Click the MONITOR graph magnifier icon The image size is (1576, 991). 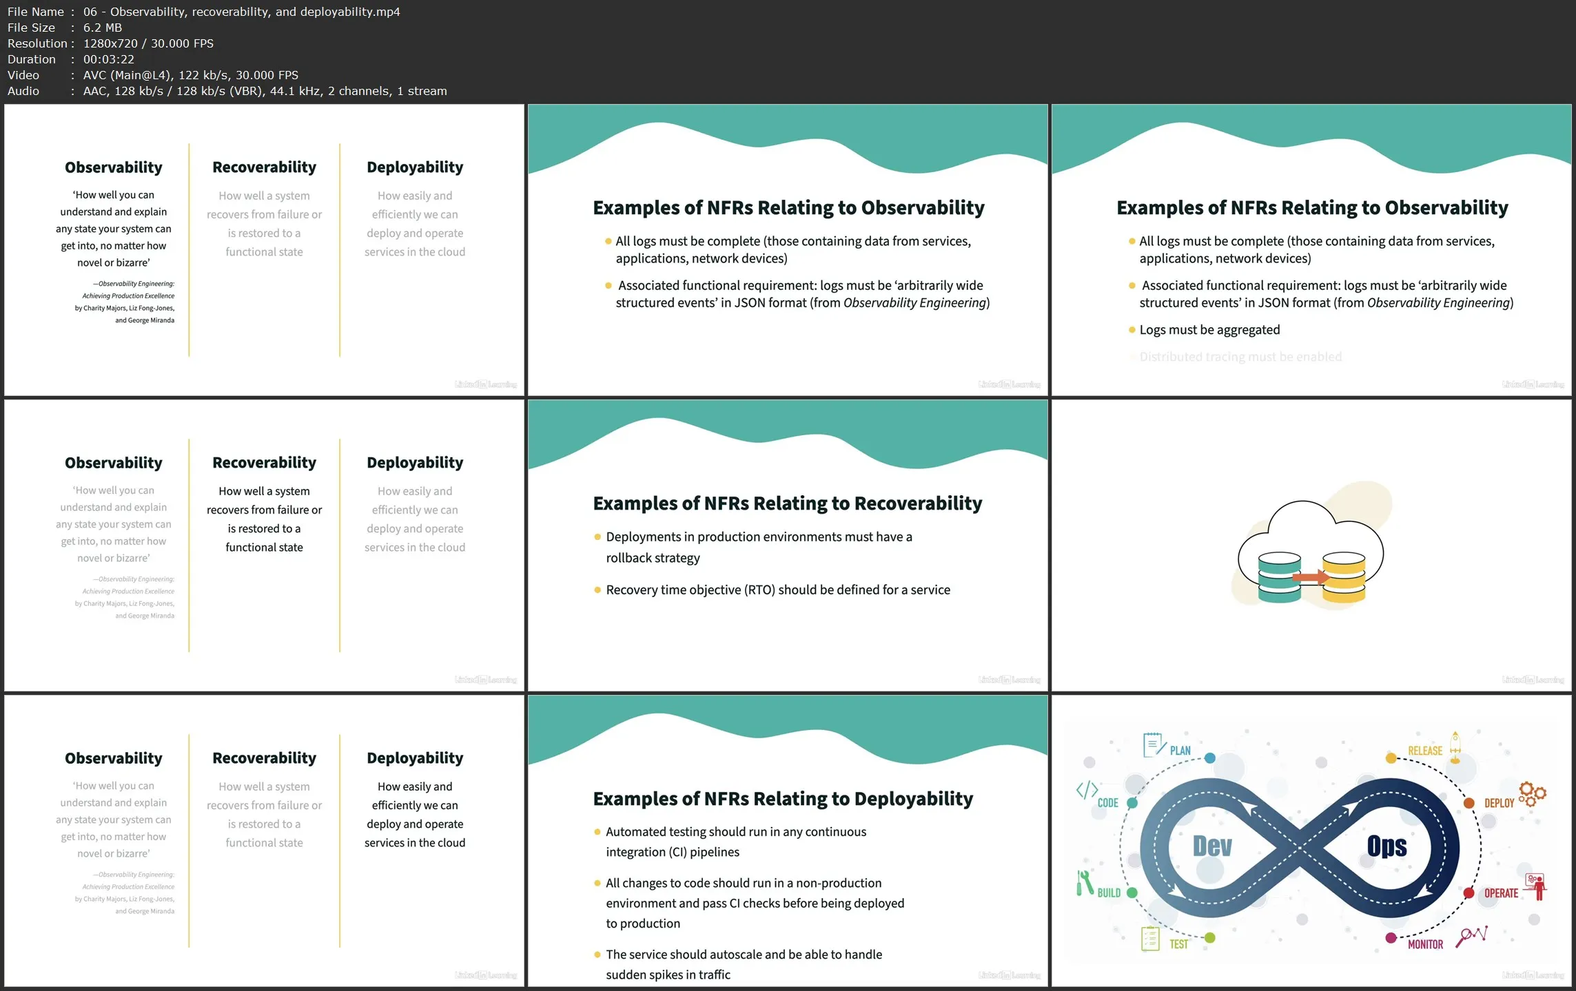point(1471,937)
